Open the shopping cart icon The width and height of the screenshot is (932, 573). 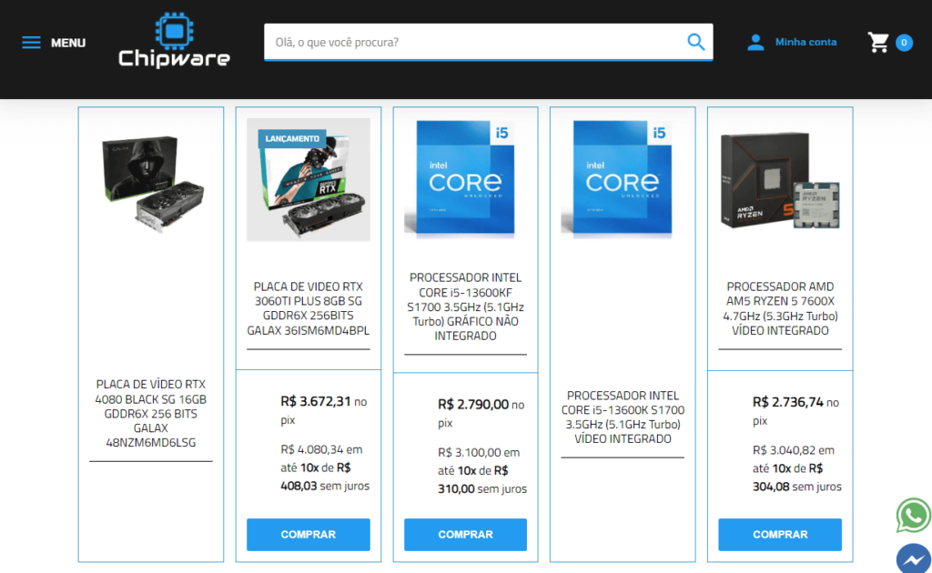coord(876,41)
